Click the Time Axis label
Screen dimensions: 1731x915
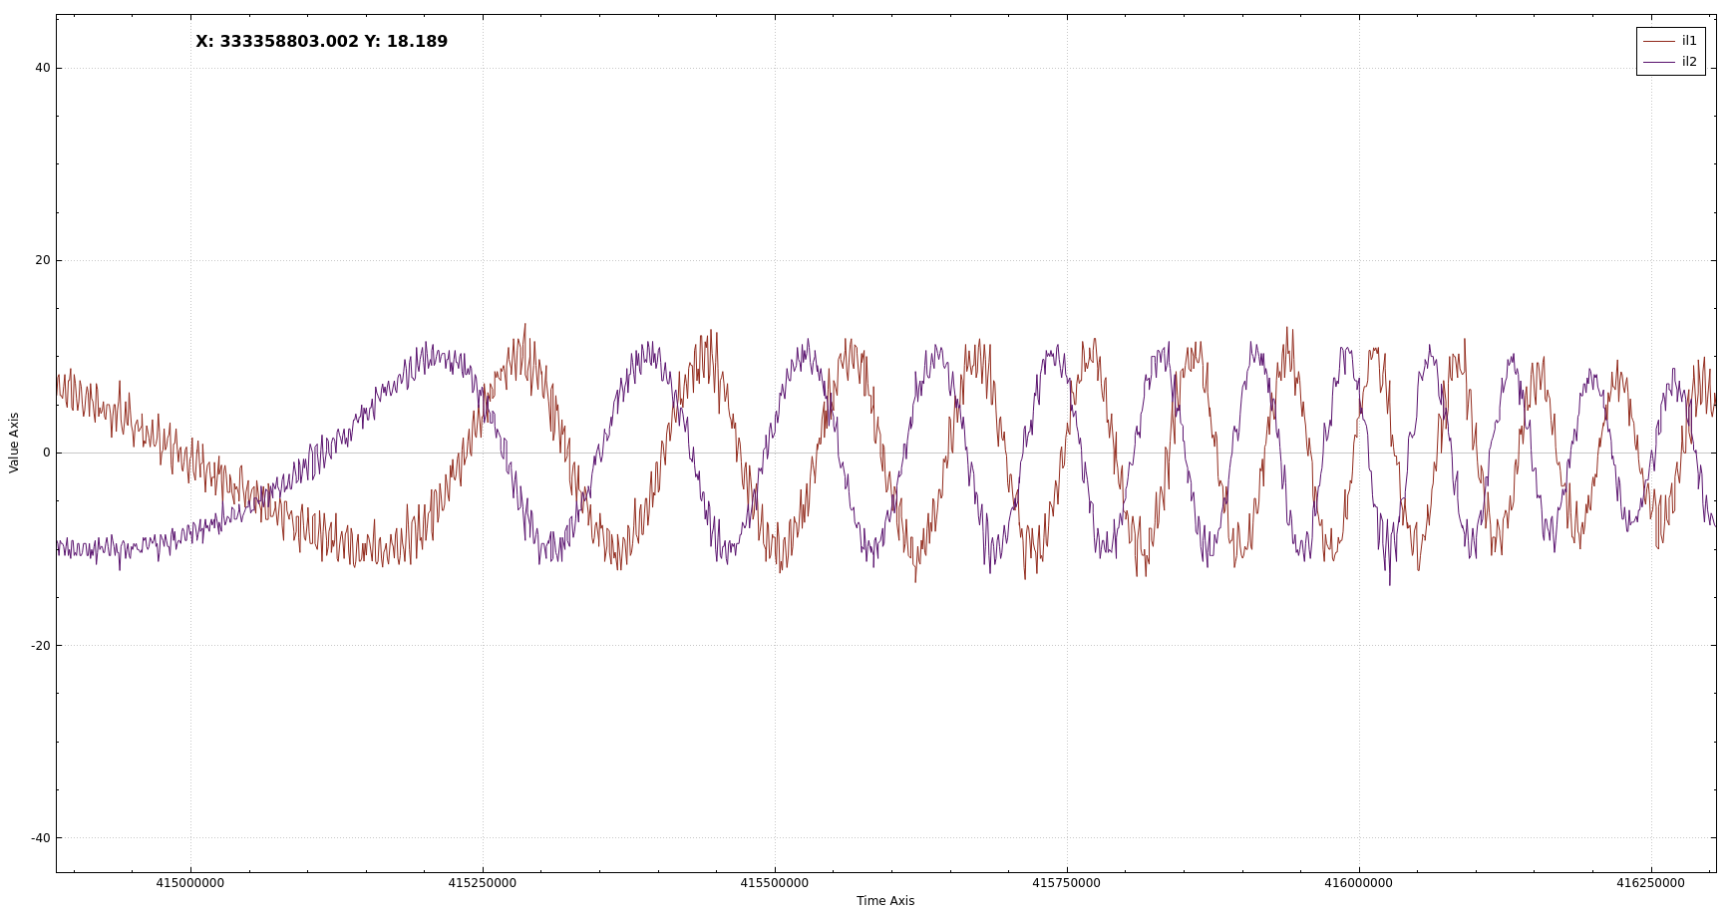[885, 901]
